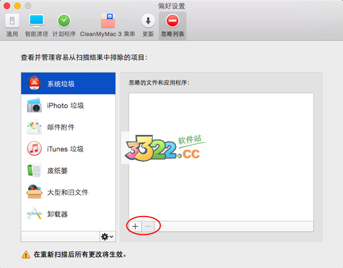Select 废纸篓 label in the list
Screen dimensions: 343x268
click(x=57, y=171)
